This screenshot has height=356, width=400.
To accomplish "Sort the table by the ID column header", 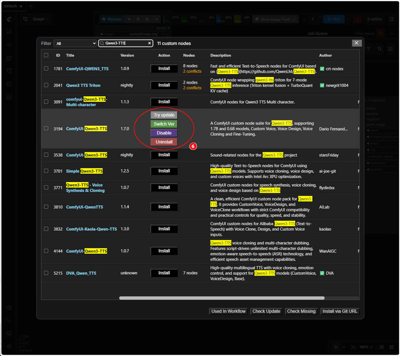I will (x=58, y=55).
